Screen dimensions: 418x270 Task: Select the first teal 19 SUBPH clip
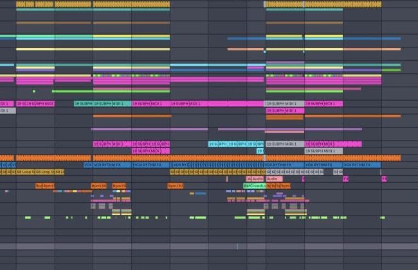[x=83, y=104]
